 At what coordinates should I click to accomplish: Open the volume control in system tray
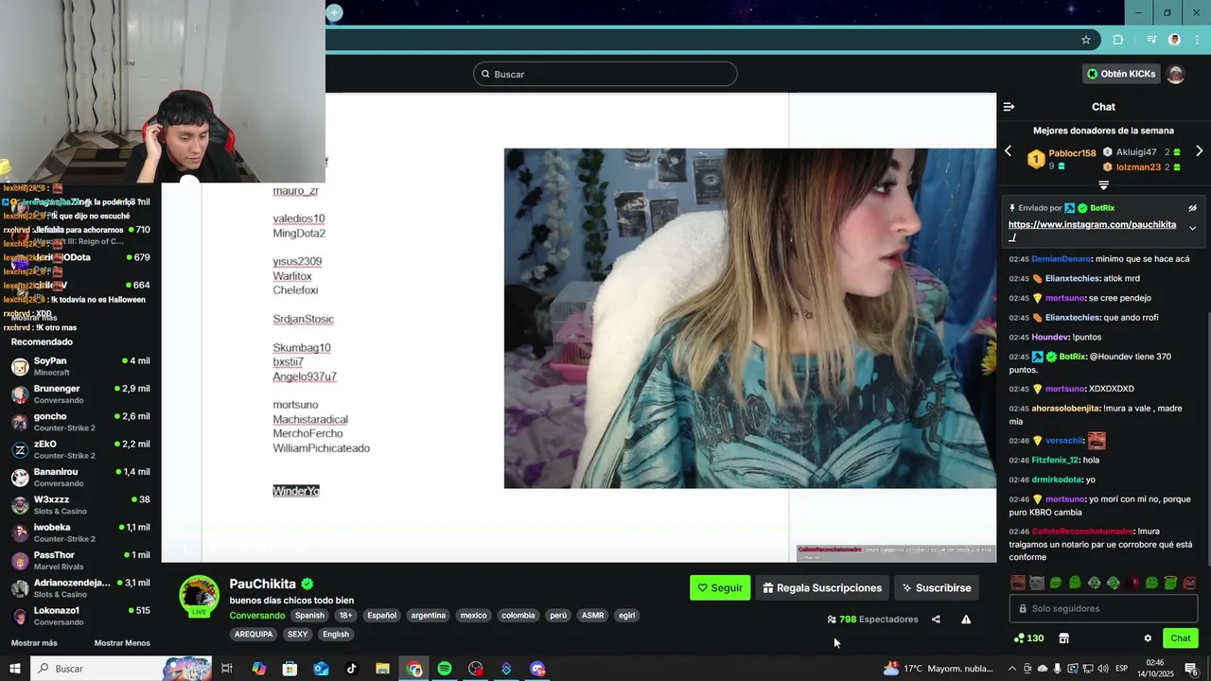pyautogui.click(x=1103, y=669)
